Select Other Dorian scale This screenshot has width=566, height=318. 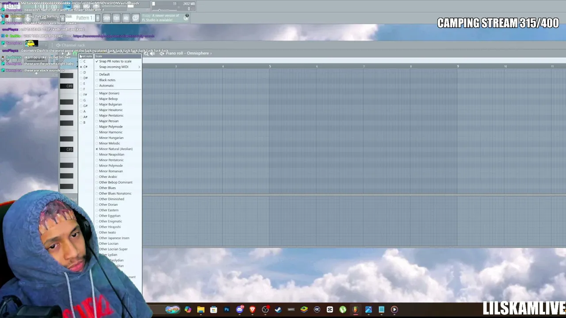pyautogui.click(x=118, y=205)
